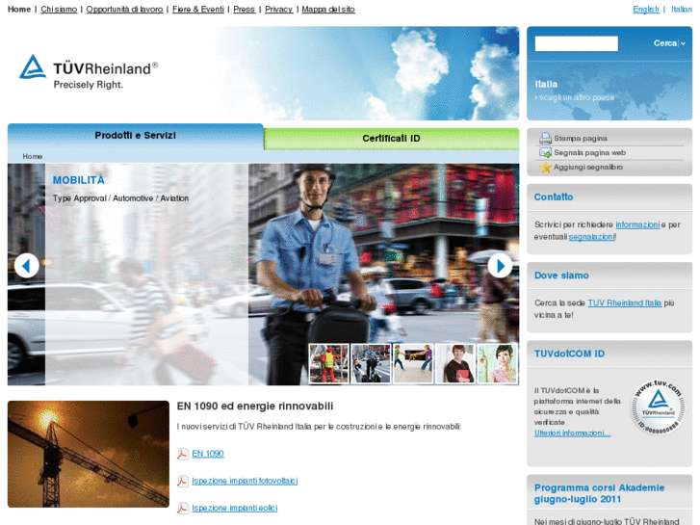The width and height of the screenshot is (700, 525).
Task: Open the Press page
Action: coord(245,9)
